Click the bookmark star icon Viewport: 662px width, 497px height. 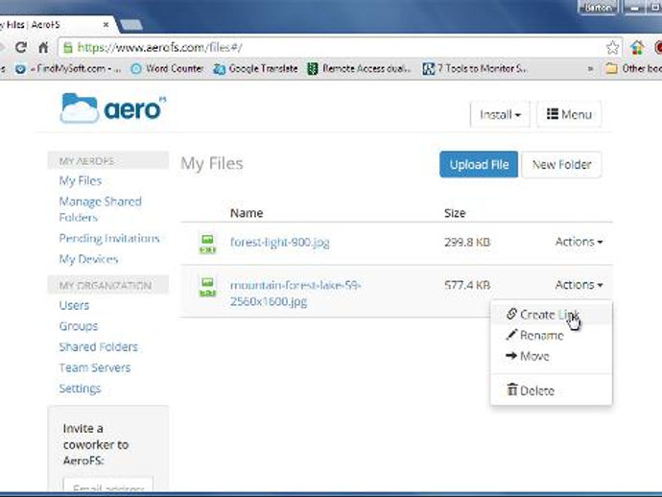click(x=612, y=47)
